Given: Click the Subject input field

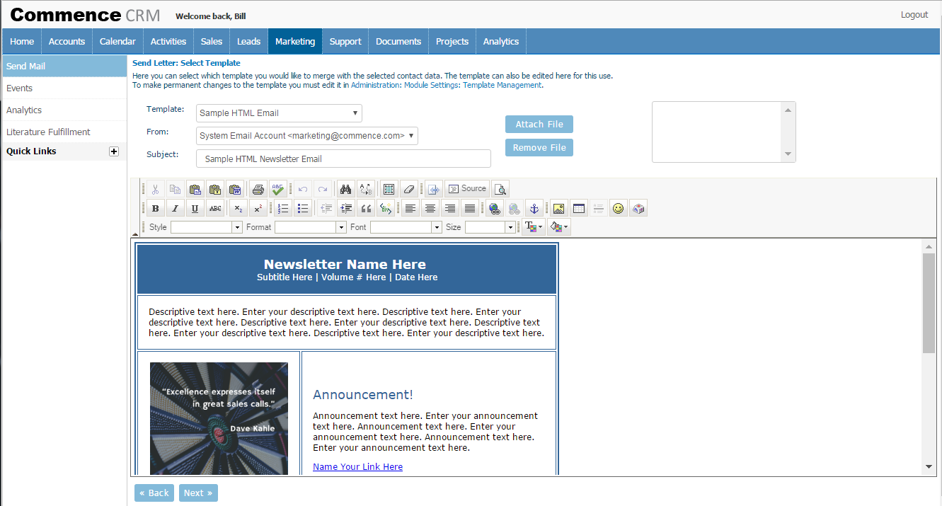Looking at the screenshot, I should pos(343,159).
